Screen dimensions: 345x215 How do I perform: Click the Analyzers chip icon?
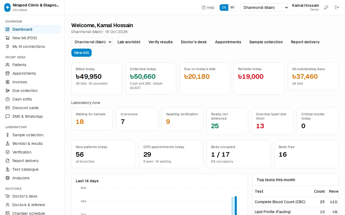(x=8, y=178)
